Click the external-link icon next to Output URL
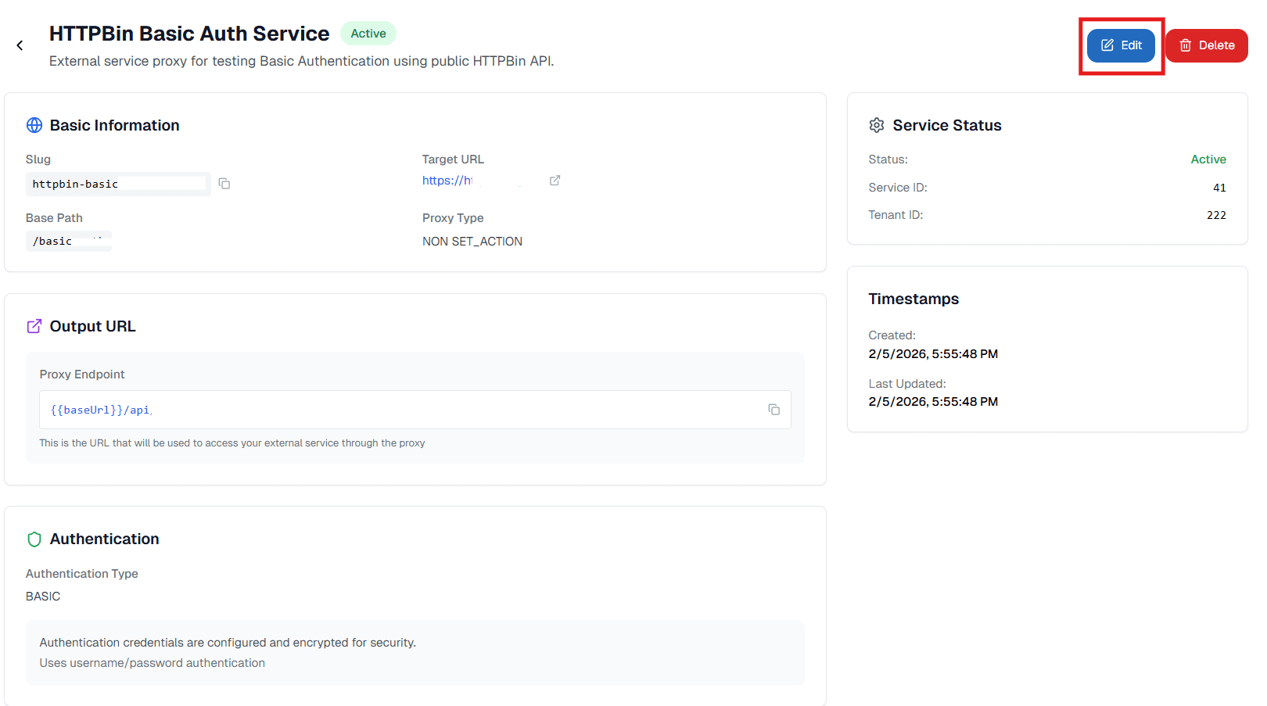1267x706 pixels. (34, 325)
